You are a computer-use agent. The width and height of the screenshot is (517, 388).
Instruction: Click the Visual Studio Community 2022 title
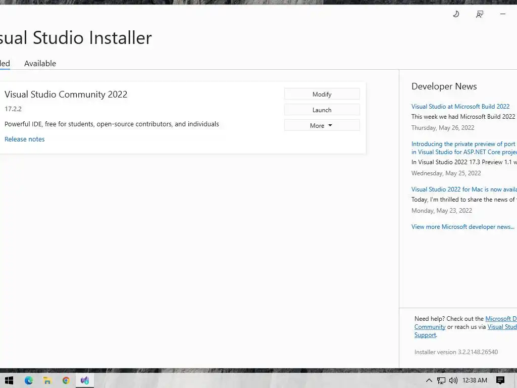coord(66,94)
